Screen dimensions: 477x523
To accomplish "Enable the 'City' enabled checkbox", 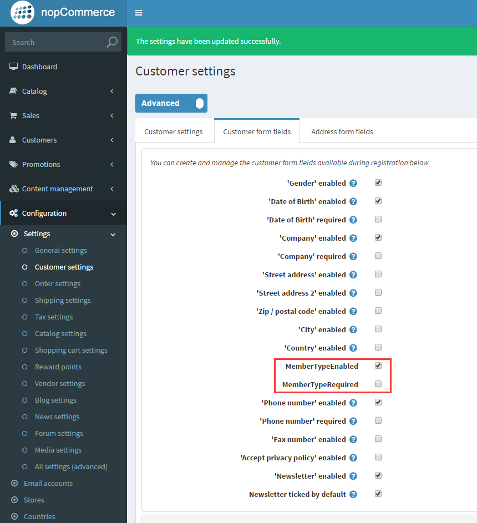I will click(x=378, y=329).
